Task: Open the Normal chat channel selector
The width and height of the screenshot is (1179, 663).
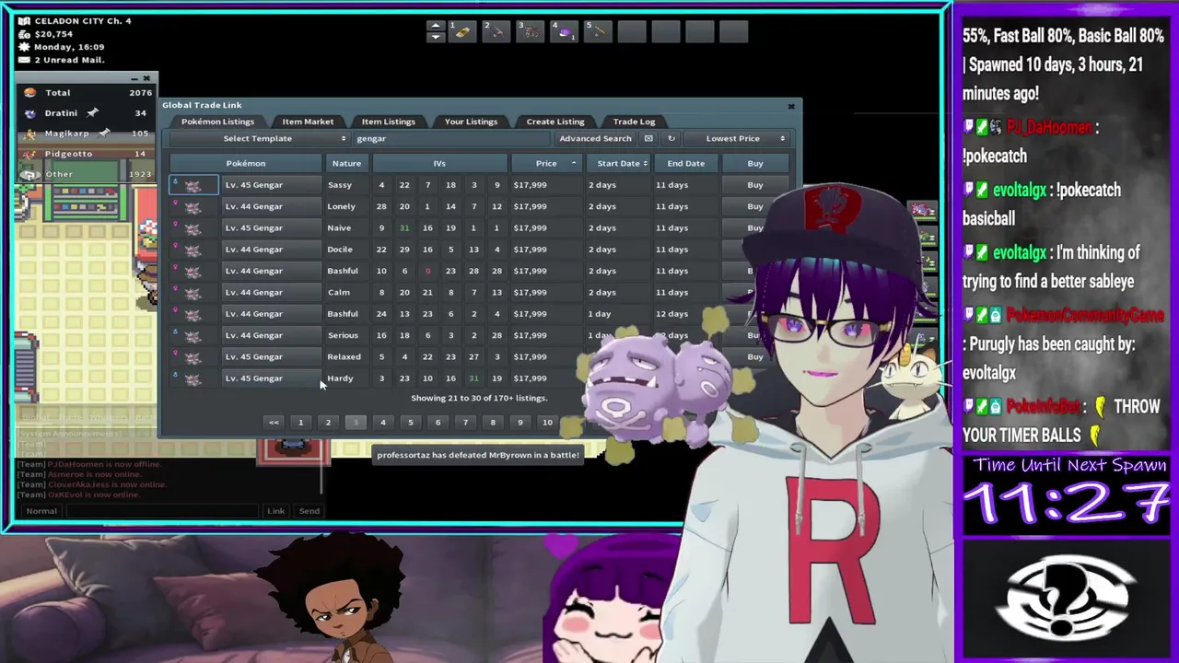Action: click(41, 511)
